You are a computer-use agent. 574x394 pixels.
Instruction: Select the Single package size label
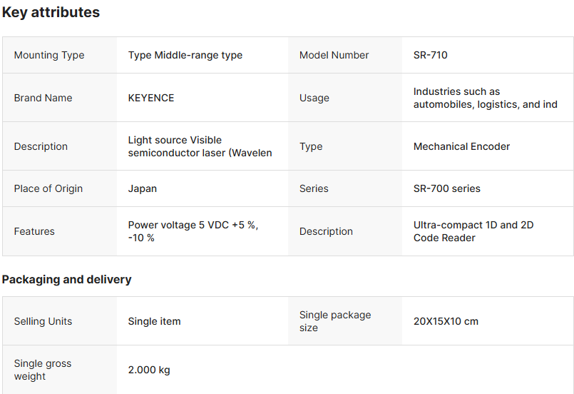pyautogui.click(x=335, y=321)
